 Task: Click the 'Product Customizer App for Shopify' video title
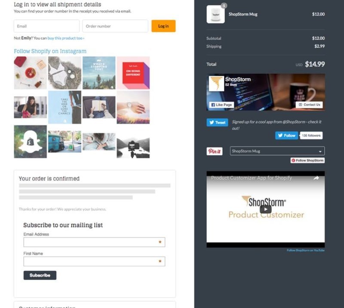click(x=252, y=178)
